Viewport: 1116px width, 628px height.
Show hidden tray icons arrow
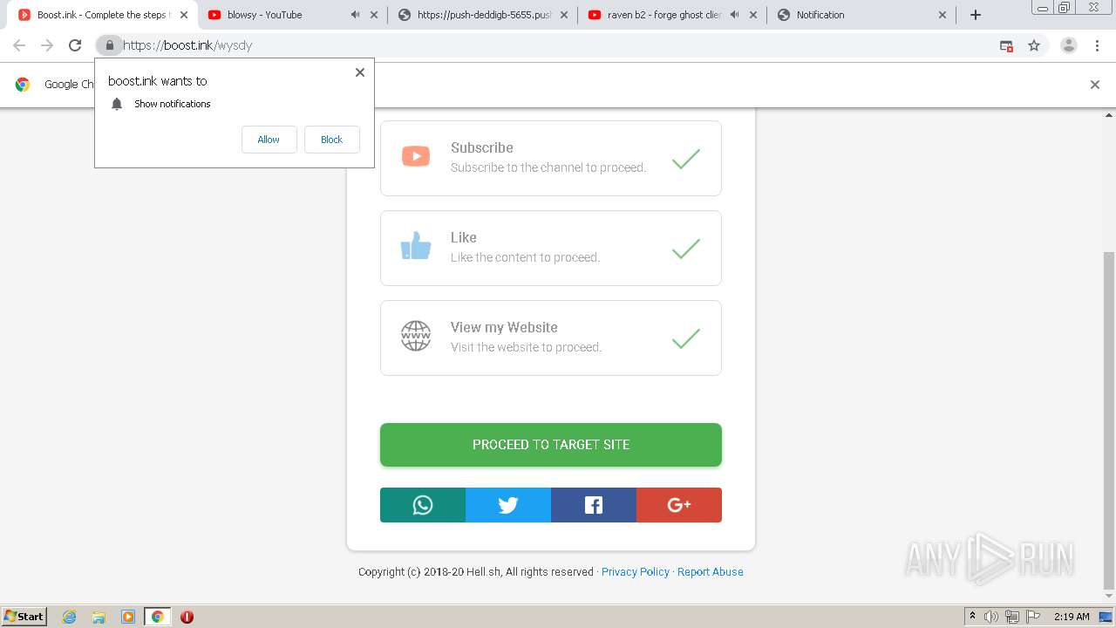point(972,616)
